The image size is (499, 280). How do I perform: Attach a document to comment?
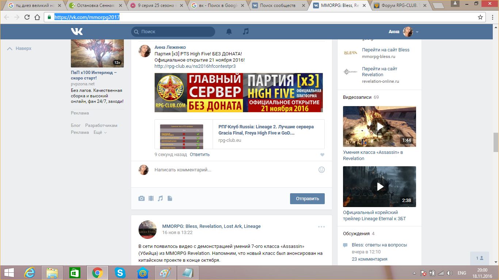pos(170,198)
